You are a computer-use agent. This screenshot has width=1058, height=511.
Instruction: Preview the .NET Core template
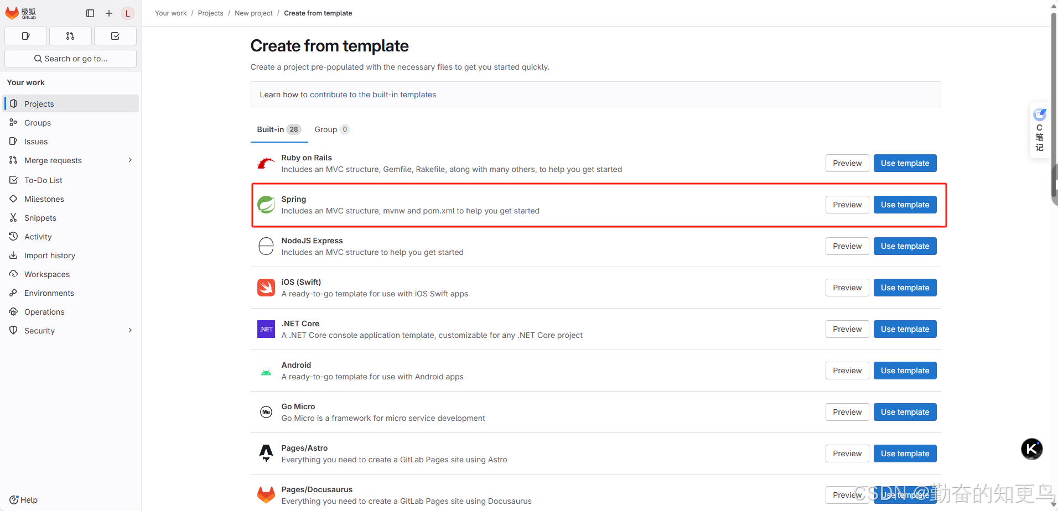(x=847, y=329)
